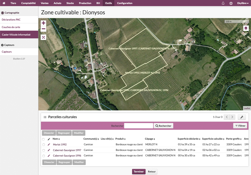Zoom in on the map
251x175 pixels.
point(43,23)
